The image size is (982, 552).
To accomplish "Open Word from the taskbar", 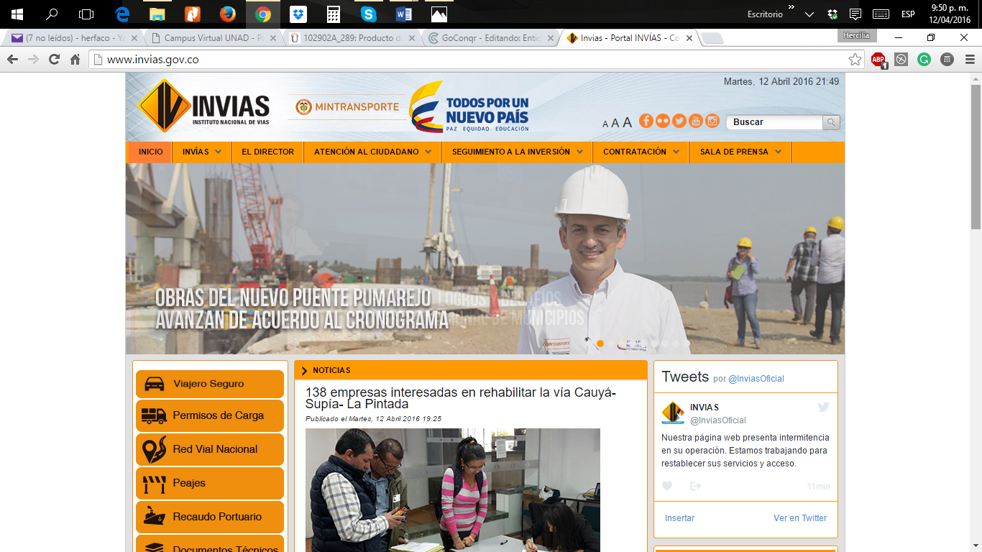I will coord(404,14).
